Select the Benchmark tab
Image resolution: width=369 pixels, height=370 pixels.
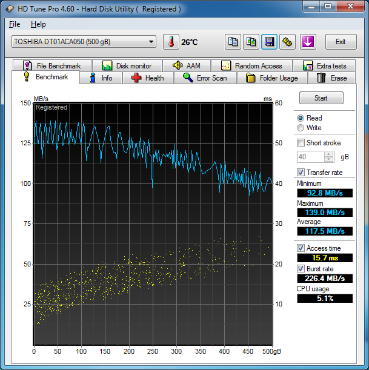tap(46, 77)
